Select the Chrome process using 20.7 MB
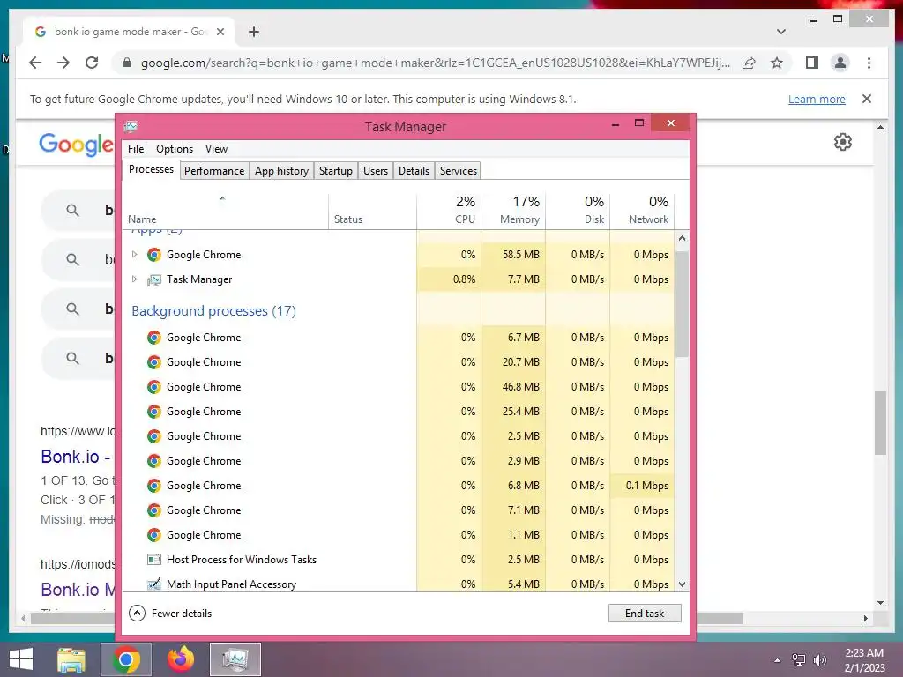The height and width of the screenshot is (677, 903). coord(398,362)
